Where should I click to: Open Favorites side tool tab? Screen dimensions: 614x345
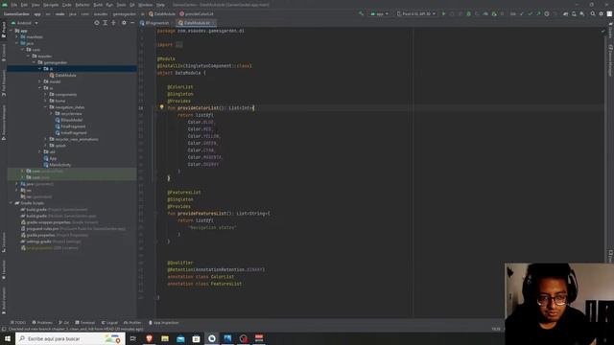click(x=4, y=269)
